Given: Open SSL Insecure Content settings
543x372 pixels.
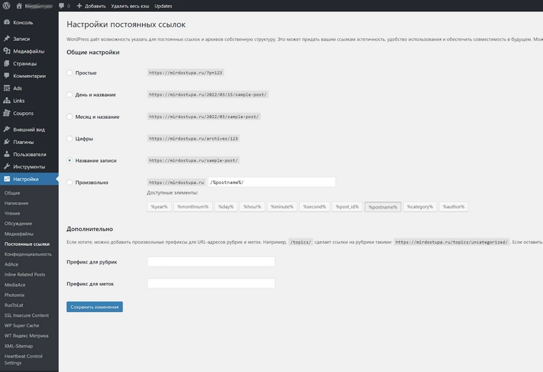Looking at the screenshot, I should [x=26, y=316].
